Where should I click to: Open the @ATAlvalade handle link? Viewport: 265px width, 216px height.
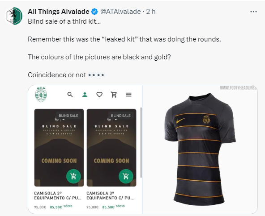(120, 12)
